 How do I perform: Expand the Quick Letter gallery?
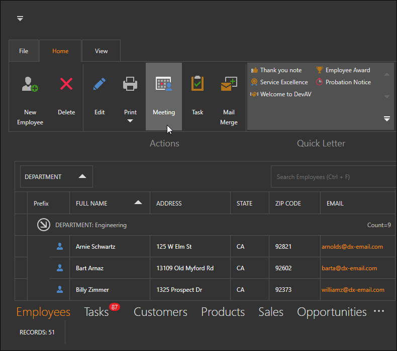(387, 119)
